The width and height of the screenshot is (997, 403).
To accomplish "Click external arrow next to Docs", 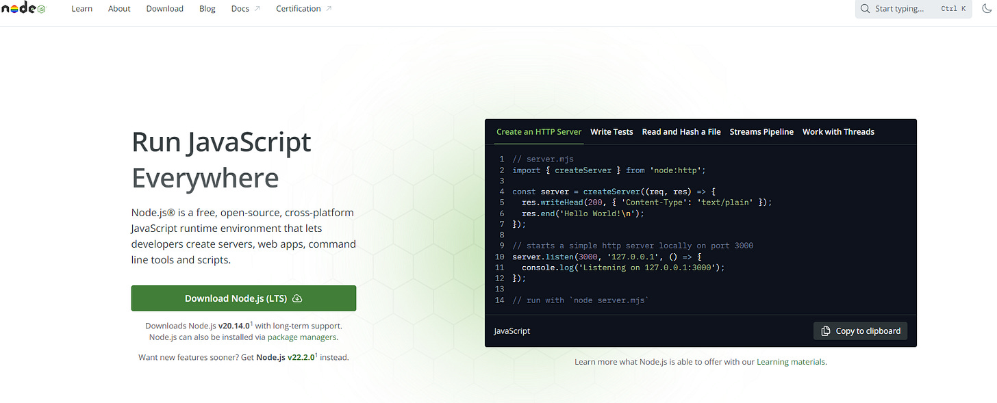I will pyautogui.click(x=257, y=9).
